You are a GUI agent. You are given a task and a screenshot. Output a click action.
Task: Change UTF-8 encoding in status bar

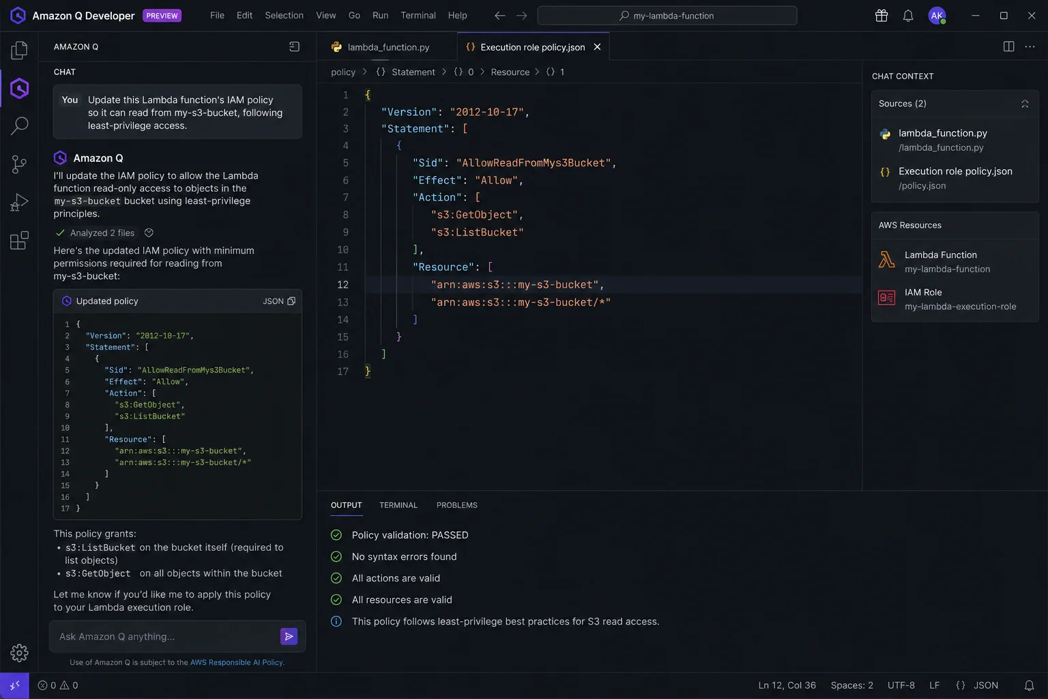(x=901, y=685)
